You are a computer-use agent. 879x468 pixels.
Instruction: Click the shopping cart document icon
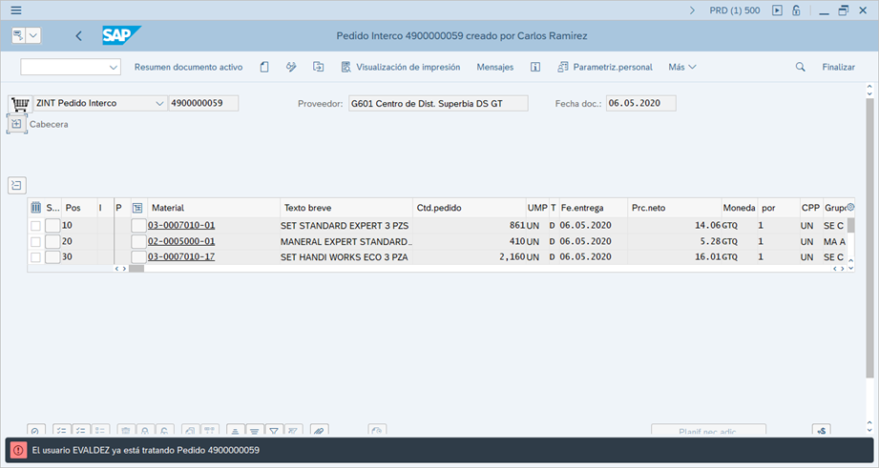(19, 103)
